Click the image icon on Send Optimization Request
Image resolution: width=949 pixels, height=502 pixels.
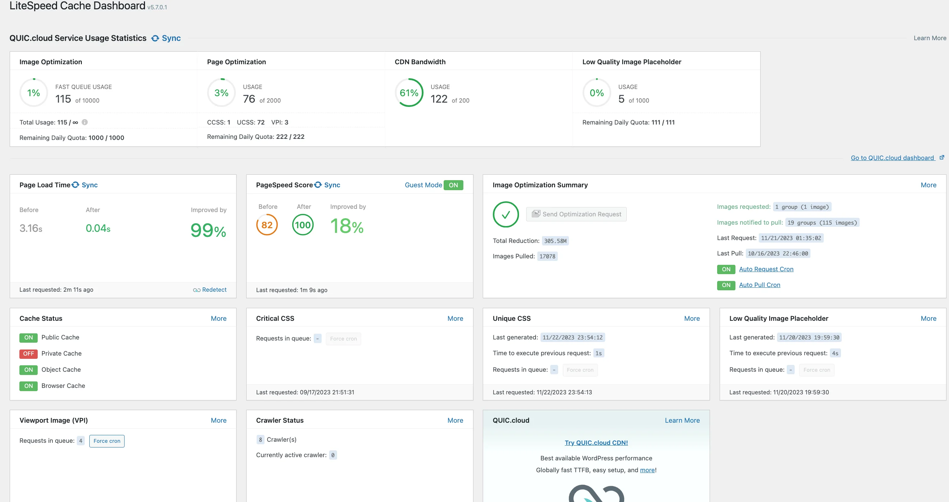click(536, 214)
